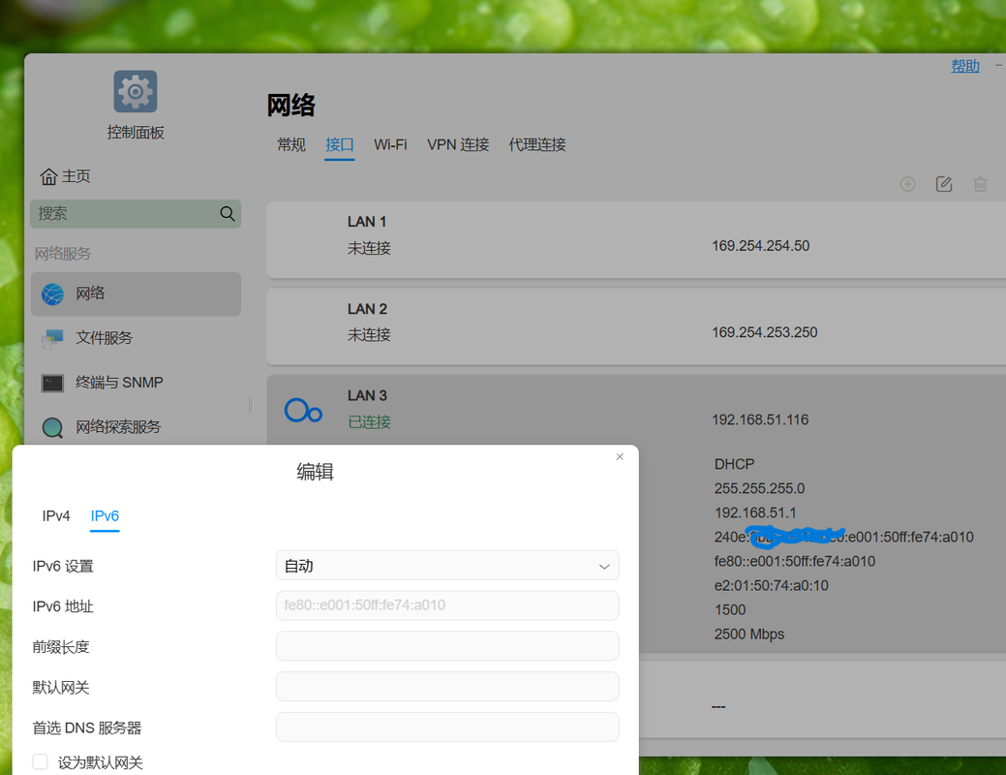Screen dimensions: 1006x775
Task: Open 网络探索服务 icon in sidebar
Action: pyautogui.click(x=52, y=427)
